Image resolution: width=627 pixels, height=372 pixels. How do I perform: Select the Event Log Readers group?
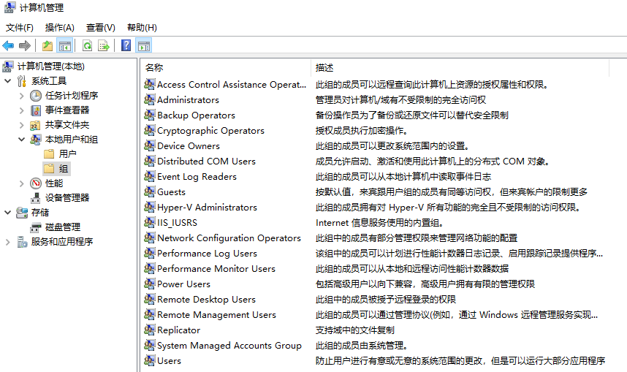(197, 176)
